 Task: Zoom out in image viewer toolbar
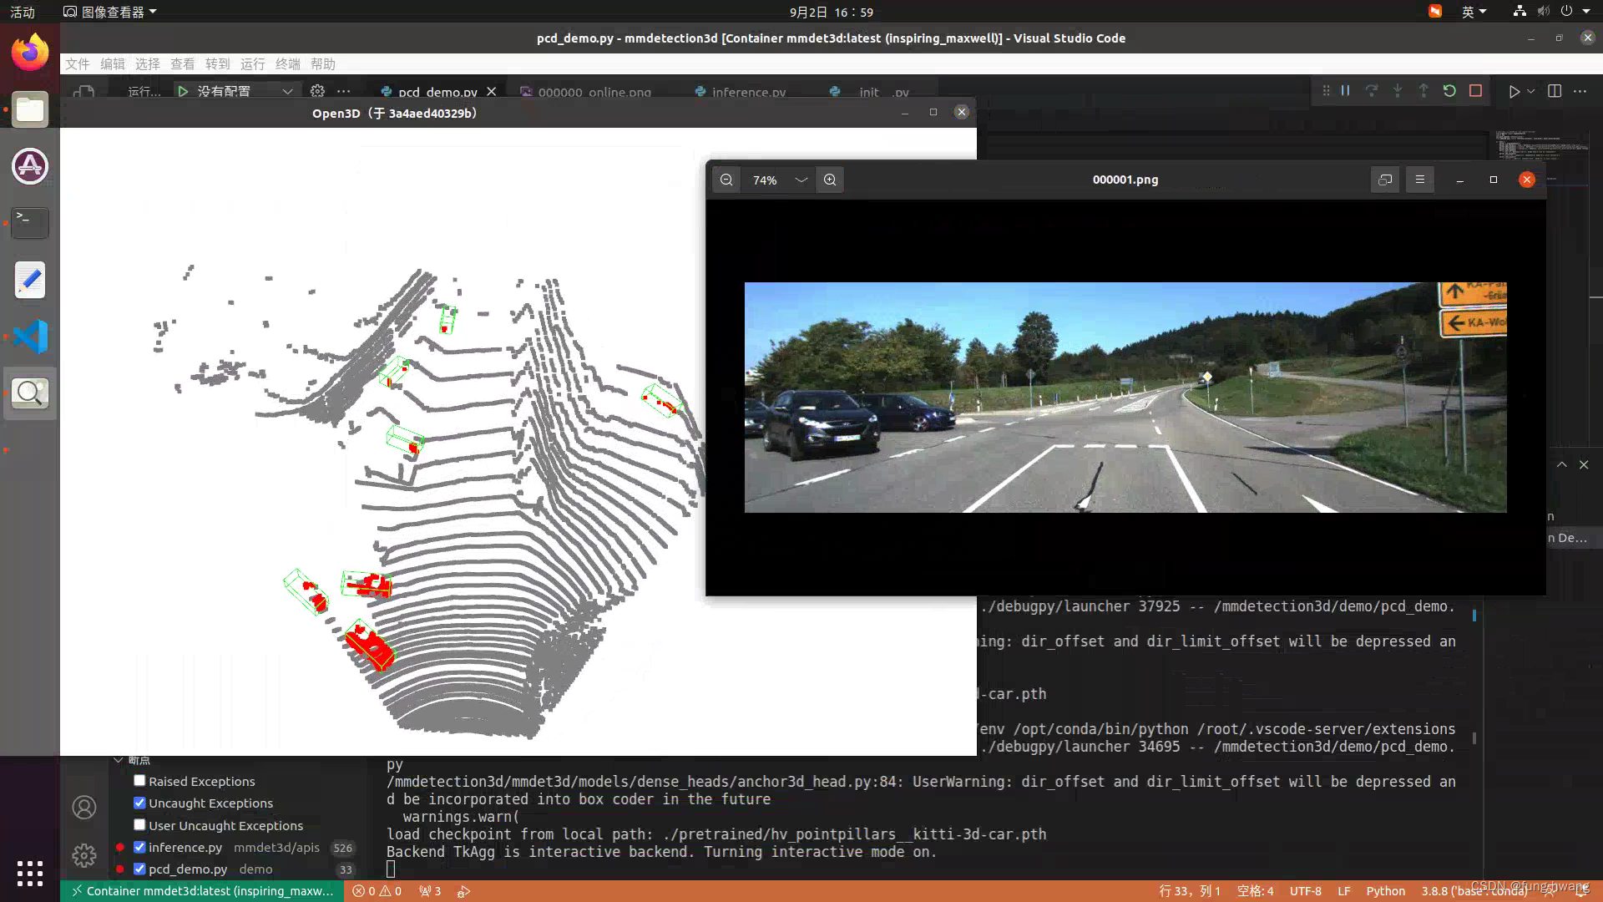coord(726,180)
